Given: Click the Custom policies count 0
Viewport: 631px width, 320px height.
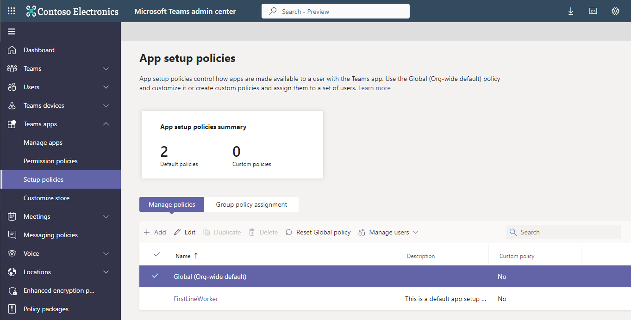Looking at the screenshot, I should point(237,152).
